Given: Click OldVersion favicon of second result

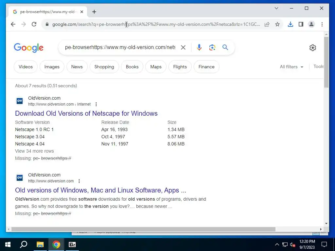Looking at the screenshot, I should tap(20, 177).
